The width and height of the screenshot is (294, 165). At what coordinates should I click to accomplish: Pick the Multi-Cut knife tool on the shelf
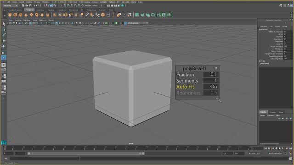click(87, 15)
